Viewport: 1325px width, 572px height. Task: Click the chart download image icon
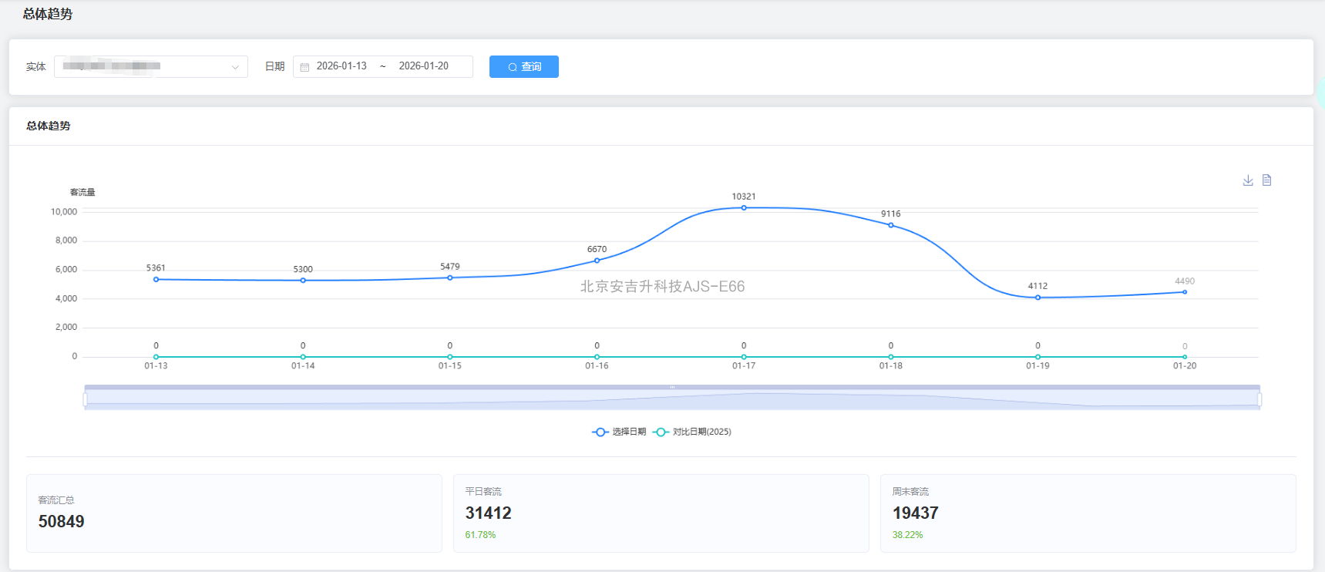click(x=1248, y=180)
